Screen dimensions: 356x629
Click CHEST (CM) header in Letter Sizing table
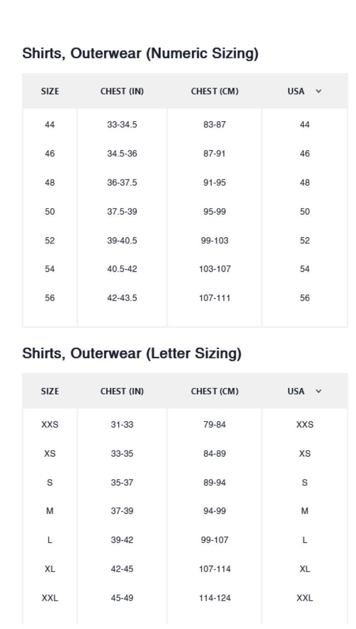[x=215, y=392]
